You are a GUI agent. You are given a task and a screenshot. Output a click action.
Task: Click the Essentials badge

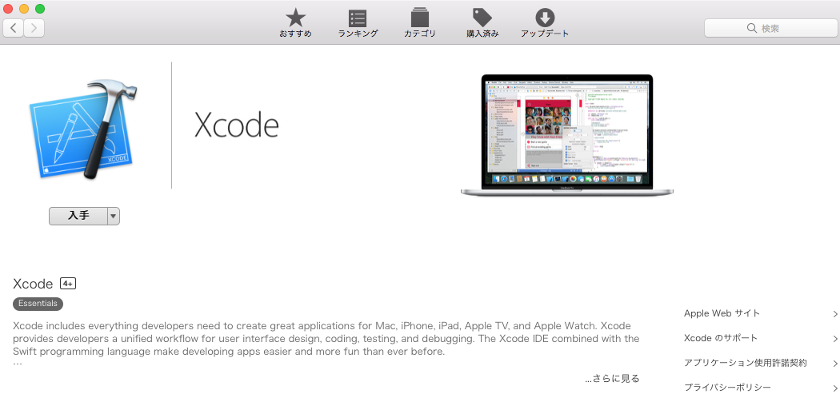click(x=38, y=304)
